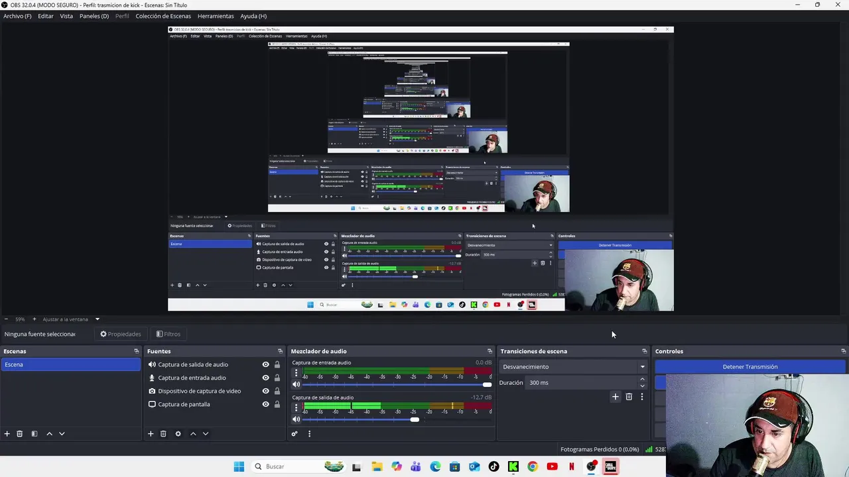
Task: Add a new source in Fuentes panel
Action: coord(151,434)
